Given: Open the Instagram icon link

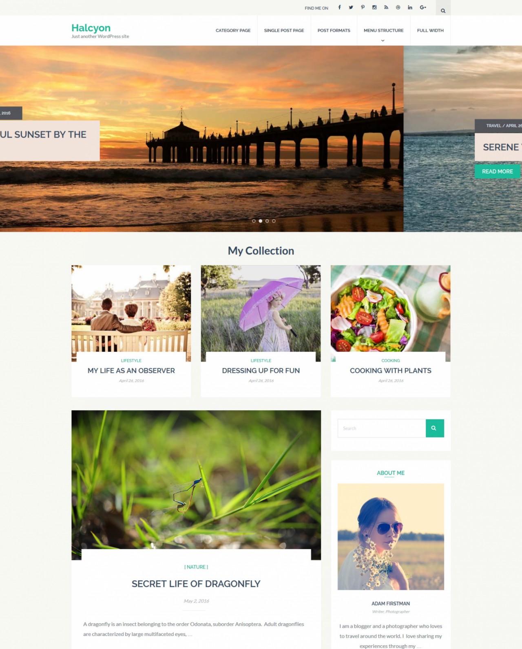Looking at the screenshot, I should pyautogui.click(x=374, y=7).
